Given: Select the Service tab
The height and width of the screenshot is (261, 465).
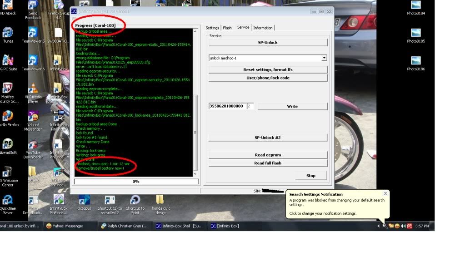Looking at the screenshot, I should point(243,27).
